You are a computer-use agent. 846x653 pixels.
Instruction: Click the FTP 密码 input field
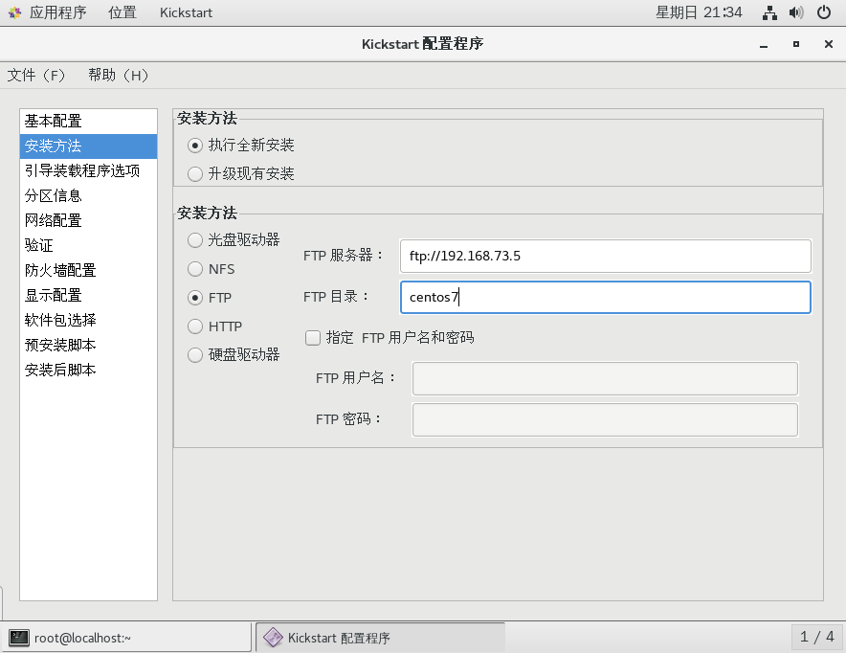605,420
